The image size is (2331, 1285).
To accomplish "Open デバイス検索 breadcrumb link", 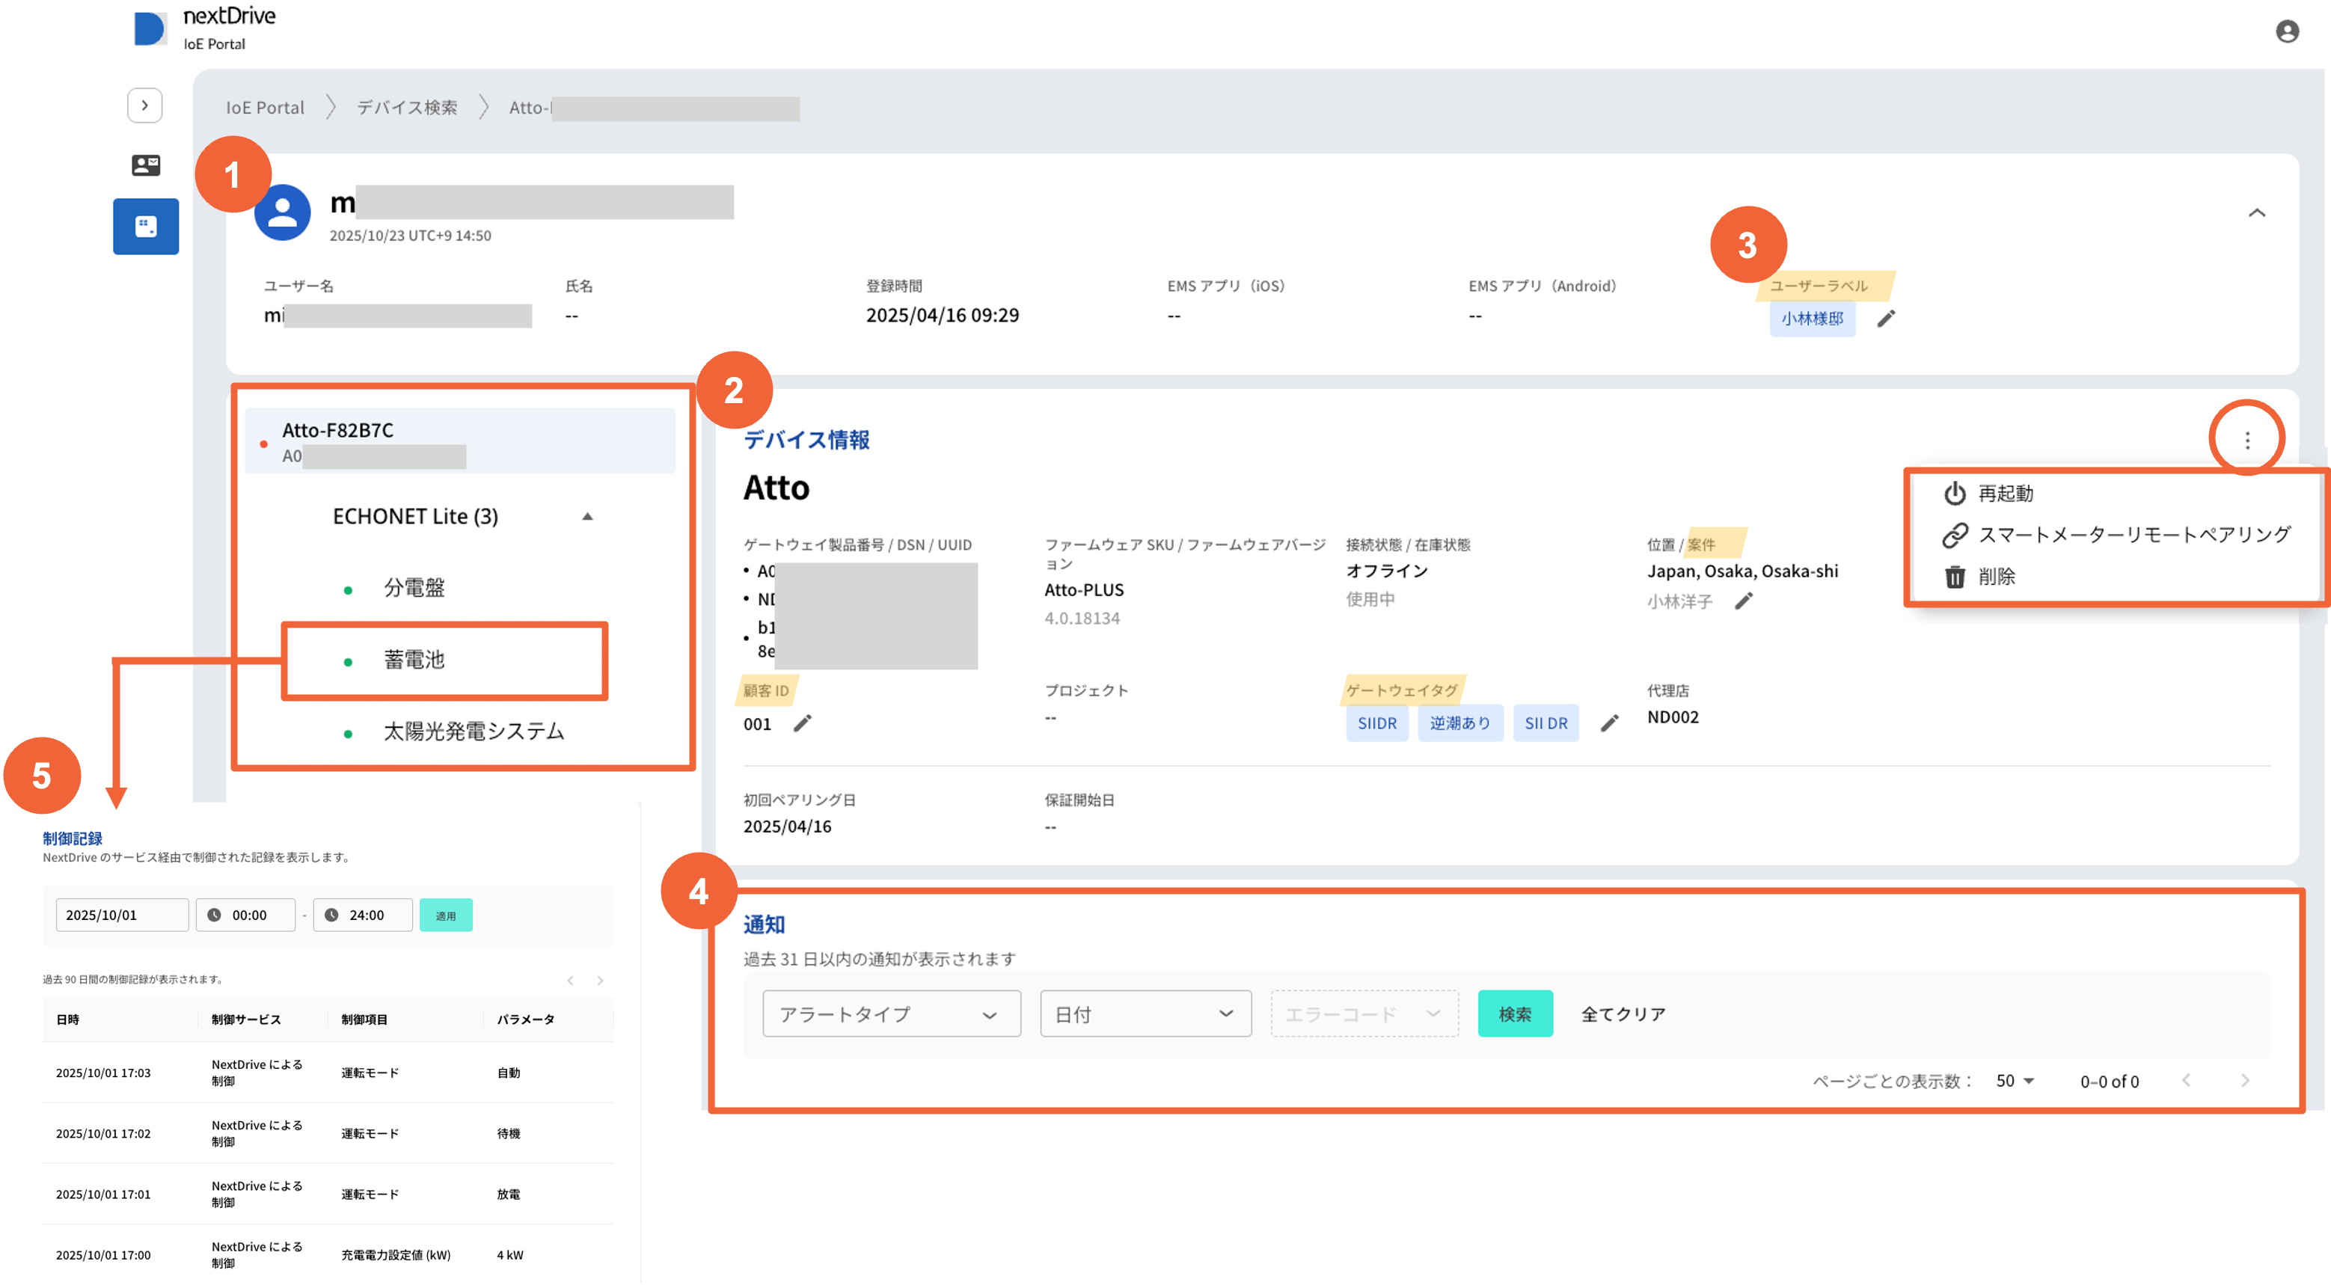I will [406, 108].
